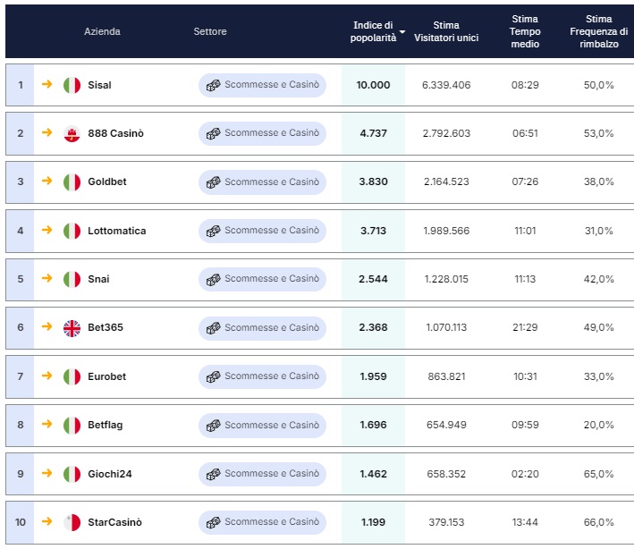
Task: Click the Italian flag icon next to Sisal
Action: (72, 85)
